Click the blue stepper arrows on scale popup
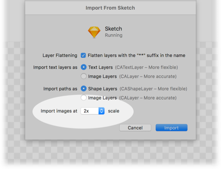The height and width of the screenshot is (169, 221). coord(102,111)
